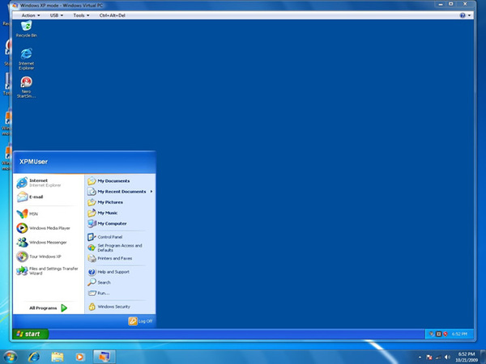Show hidden tray icons in Windows 7
Screen dimensions: 486x364
point(420,358)
